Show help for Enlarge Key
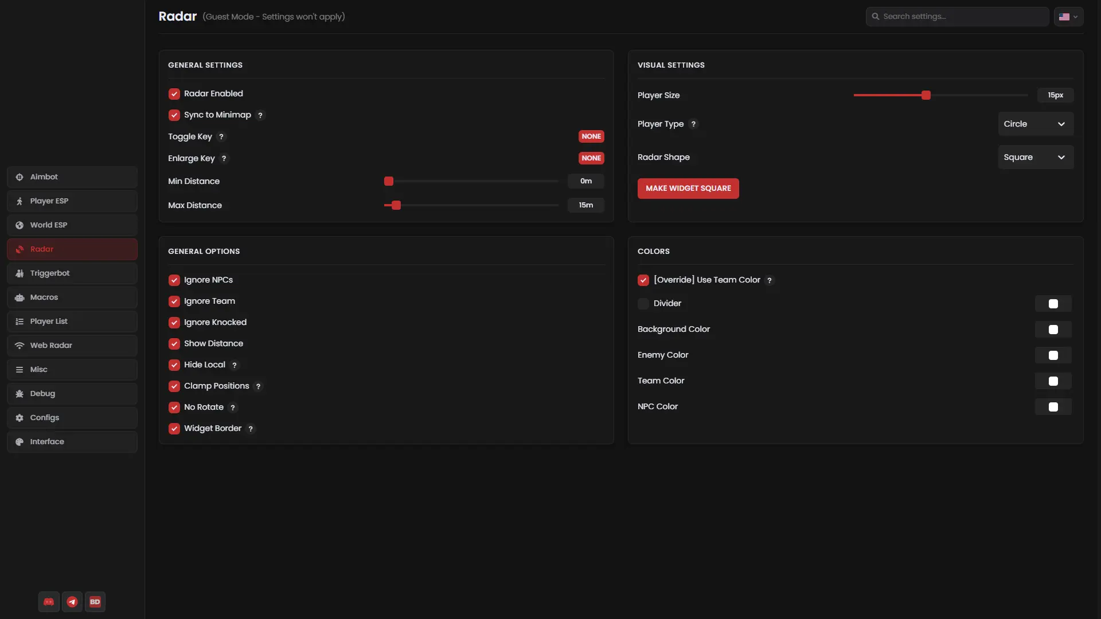 tap(224, 159)
